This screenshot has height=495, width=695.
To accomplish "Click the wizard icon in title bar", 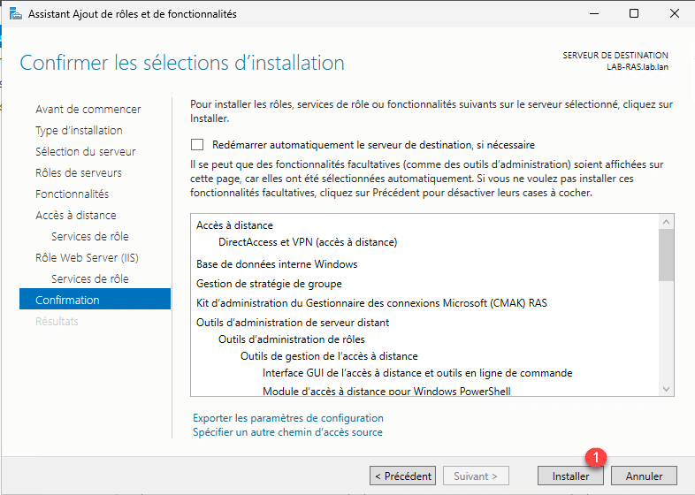I will [x=16, y=14].
